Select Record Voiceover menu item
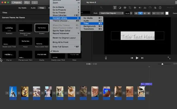Image resolution: width=177 pixels, height=109 pixels. [65, 33]
